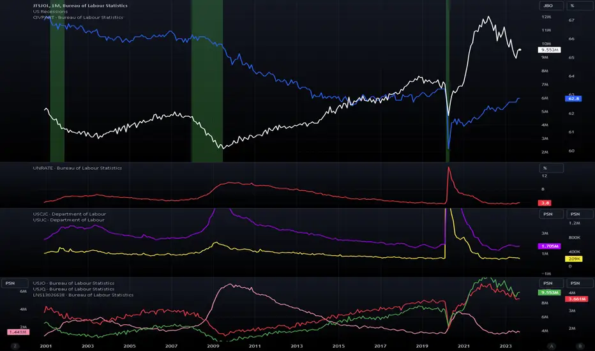Click the 2021 label on the time axis

point(463,346)
